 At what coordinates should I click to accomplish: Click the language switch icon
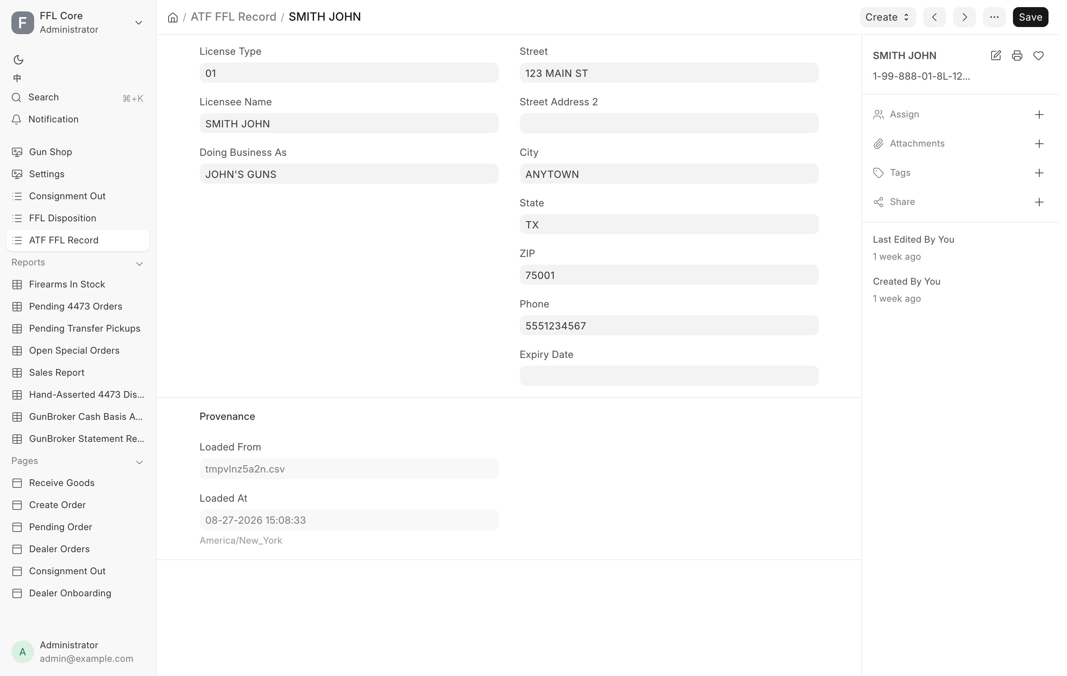pos(17,78)
